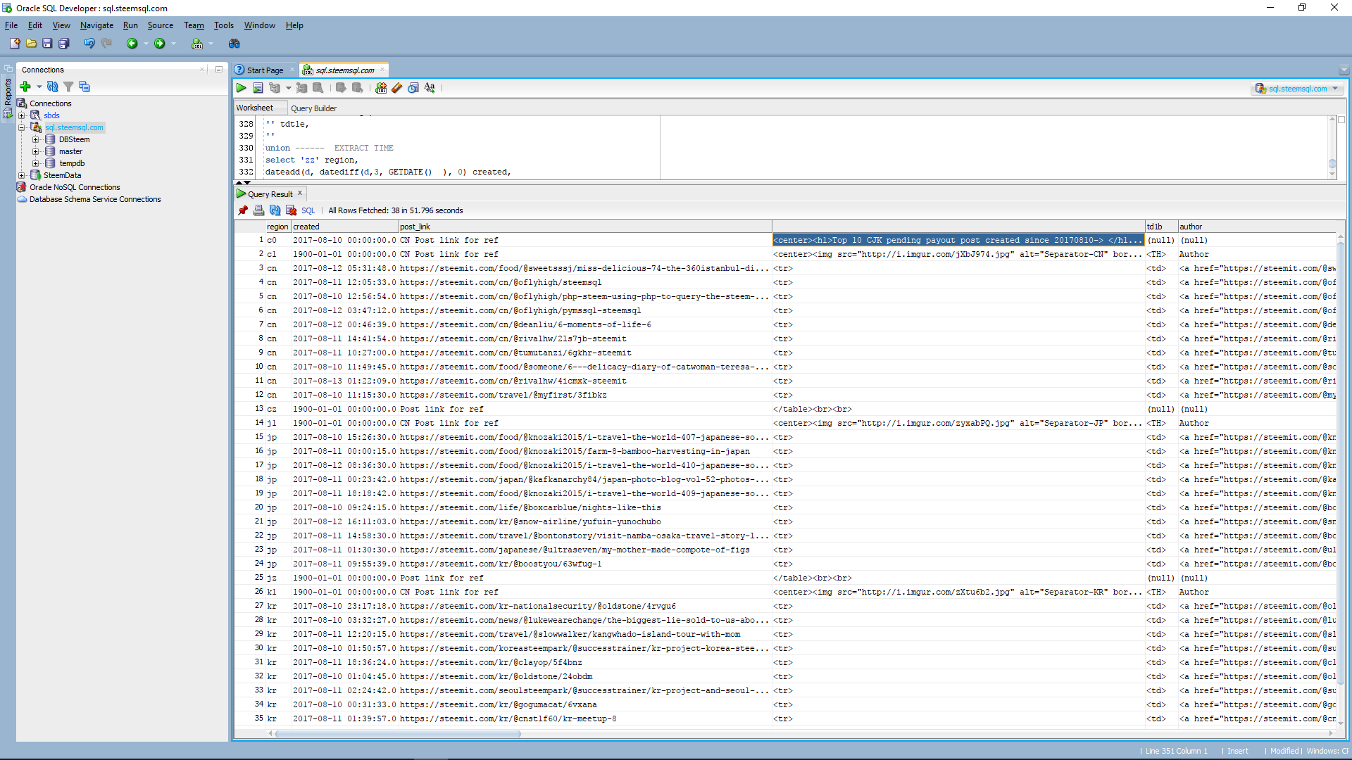Open the Forward arrow history dropdown
This screenshot has height=760, width=1352.
[x=174, y=44]
